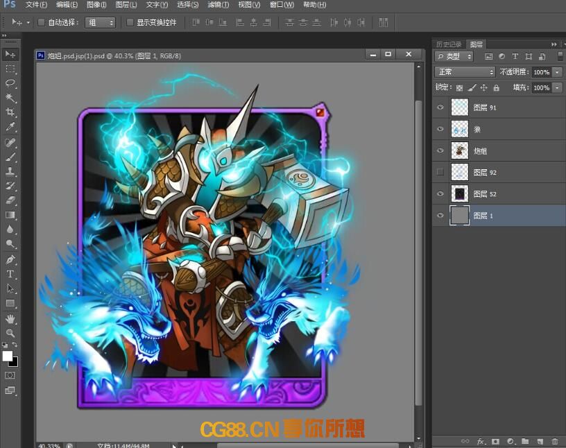Select the Dodge tool

pyautogui.click(x=10, y=244)
